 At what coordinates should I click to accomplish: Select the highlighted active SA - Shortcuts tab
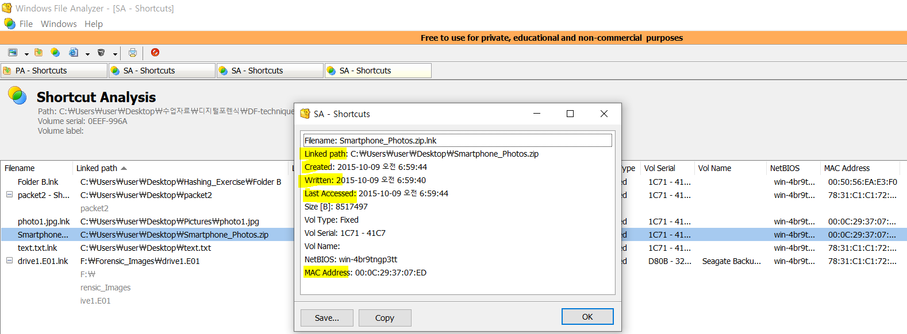[378, 71]
